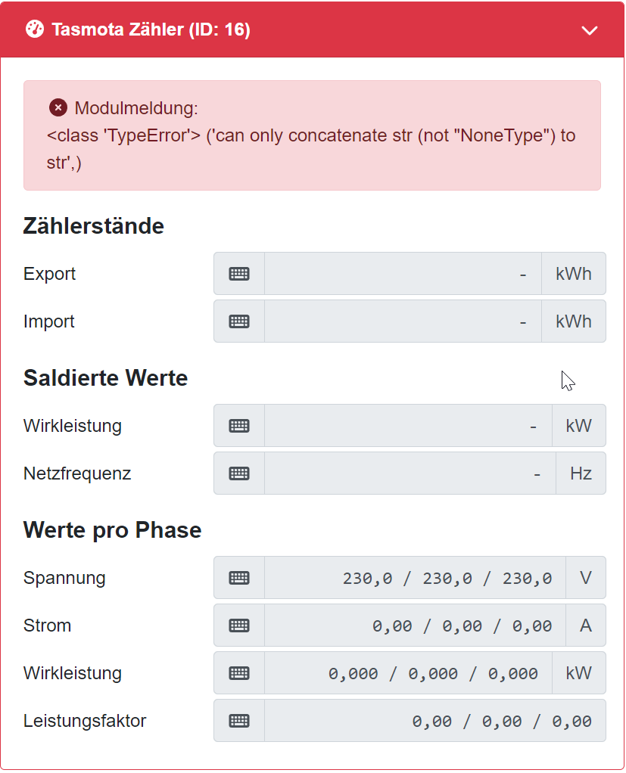Select the Netzfrequenz Hz value field
This screenshot has height=773, width=626.
tap(410, 473)
